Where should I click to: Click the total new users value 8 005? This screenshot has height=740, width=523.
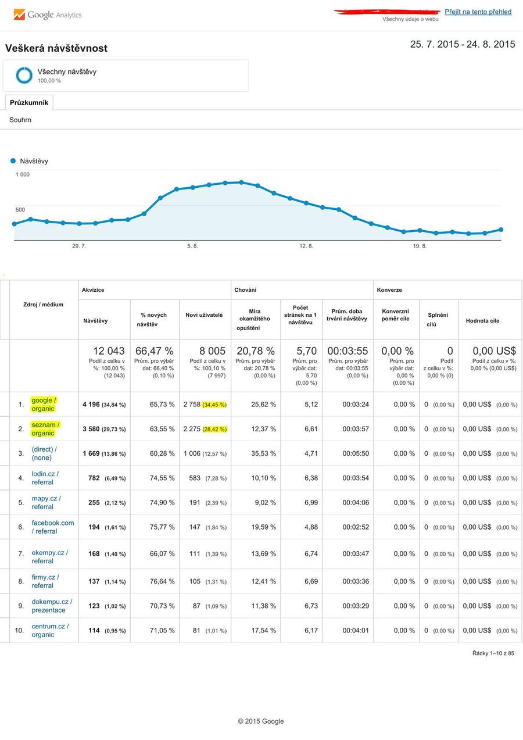[212, 351]
